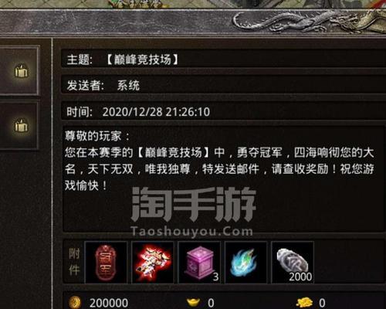The width and height of the screenshot is (386, 309).
Task: Click the 200000 gold amount value
Action: coord(109,303)
